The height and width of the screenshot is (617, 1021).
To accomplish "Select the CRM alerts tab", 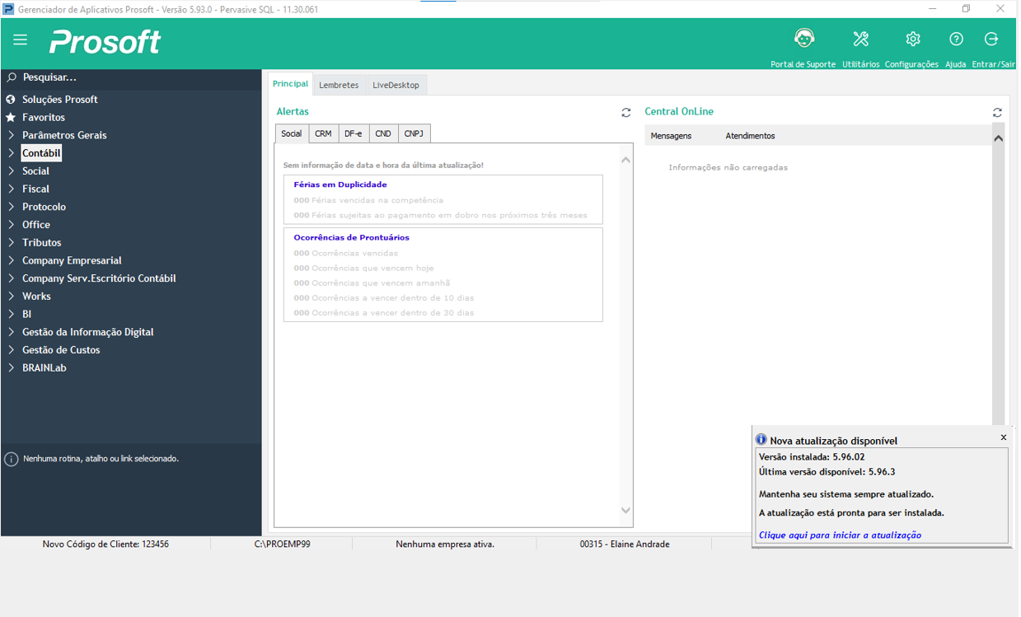I will click(323, 133).
